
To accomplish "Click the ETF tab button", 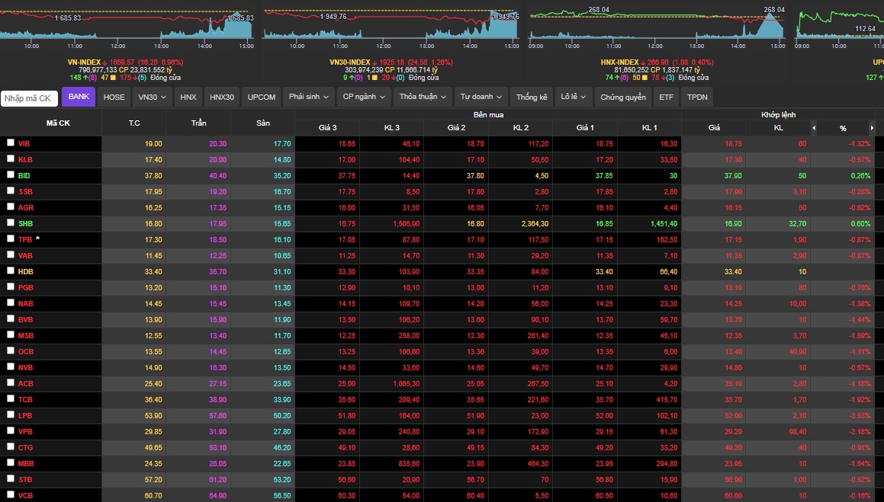I will tap(666, 98).
